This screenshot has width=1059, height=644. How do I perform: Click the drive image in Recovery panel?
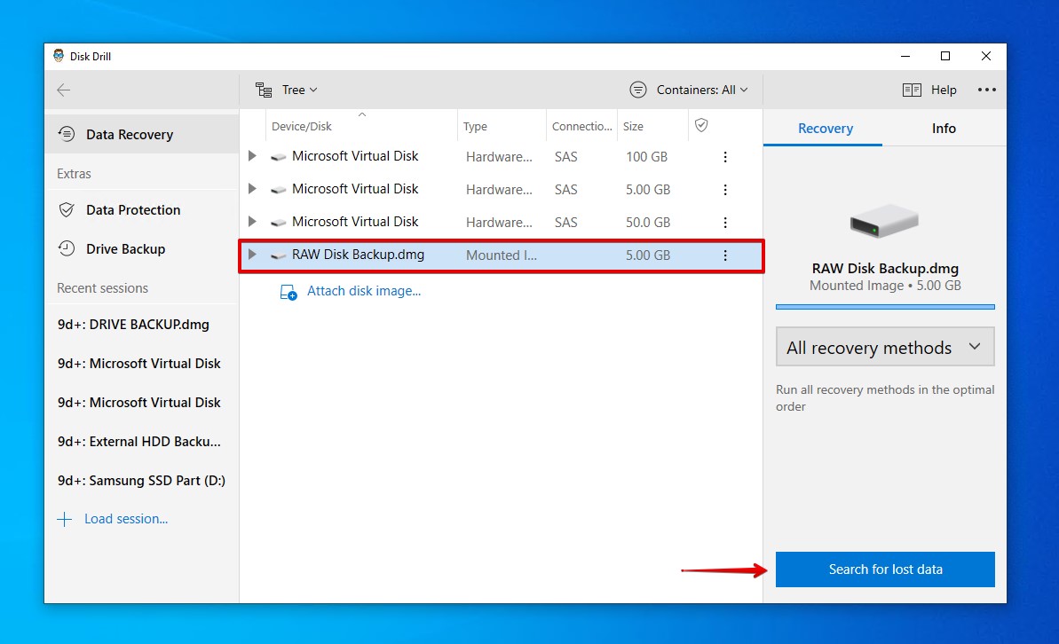click(x=885, y=221)
